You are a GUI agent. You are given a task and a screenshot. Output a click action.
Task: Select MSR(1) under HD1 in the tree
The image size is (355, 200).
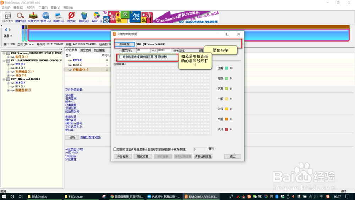20,68
